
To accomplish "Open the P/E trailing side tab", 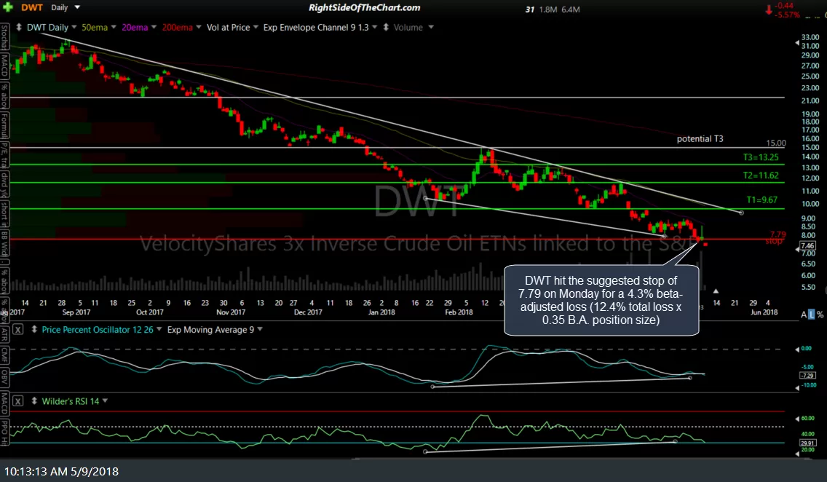I will pos(4,156).
